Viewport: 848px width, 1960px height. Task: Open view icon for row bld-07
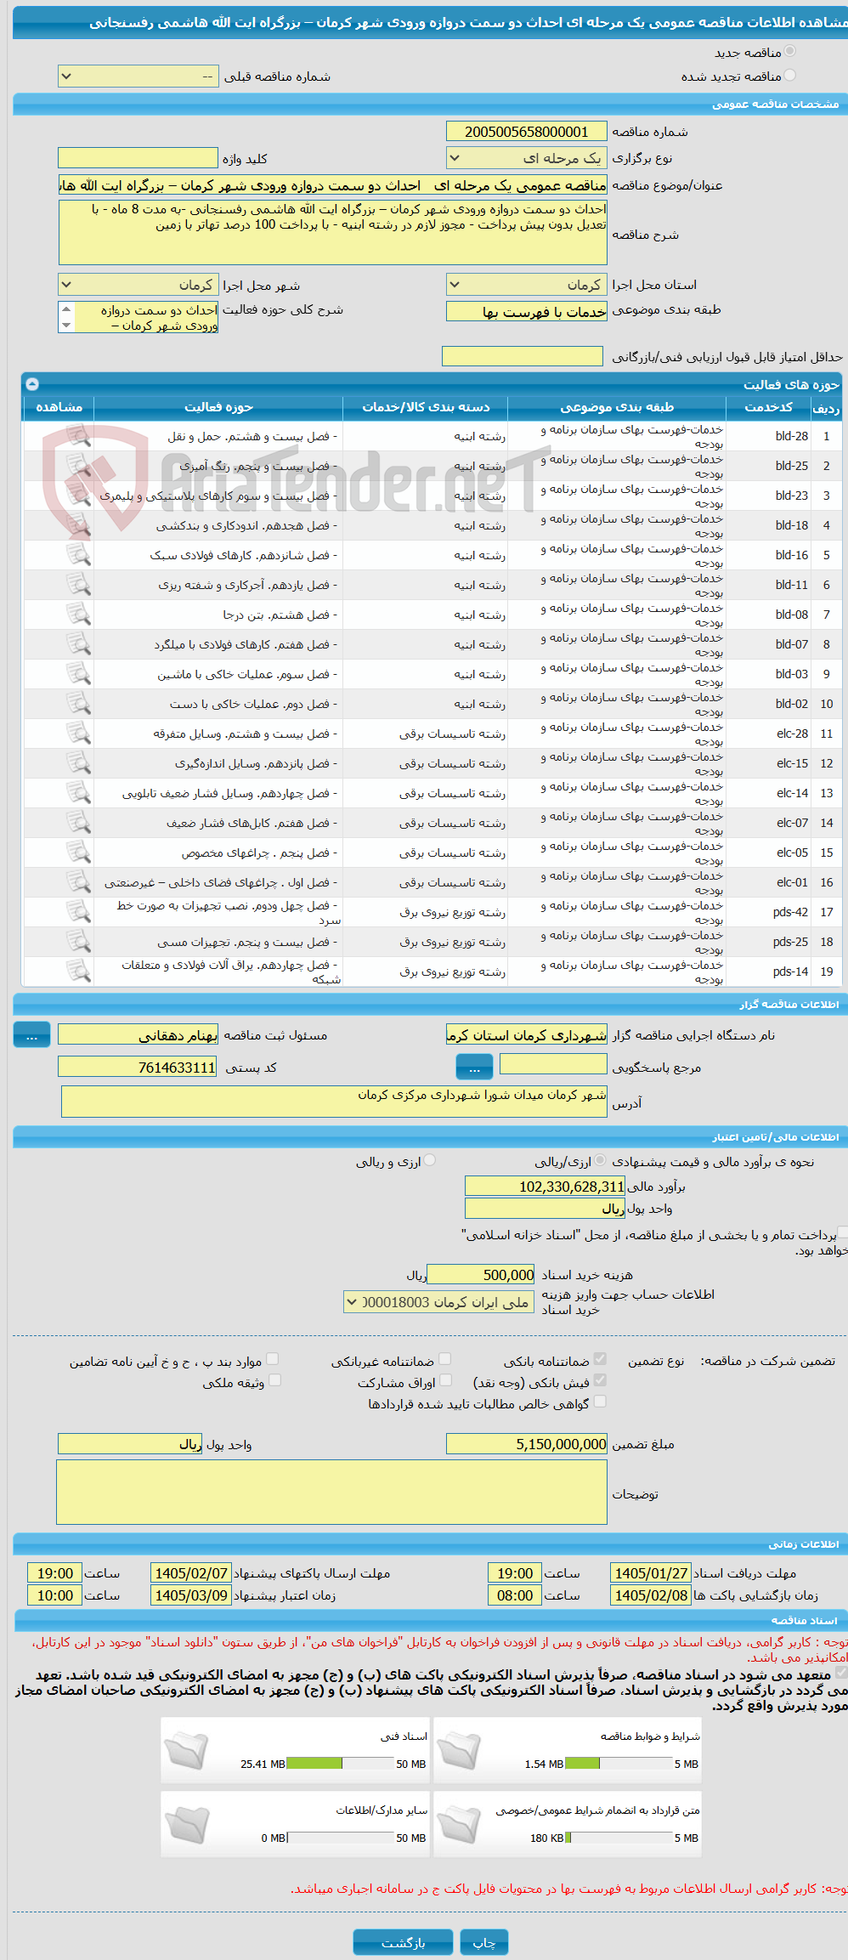[78, 644]
